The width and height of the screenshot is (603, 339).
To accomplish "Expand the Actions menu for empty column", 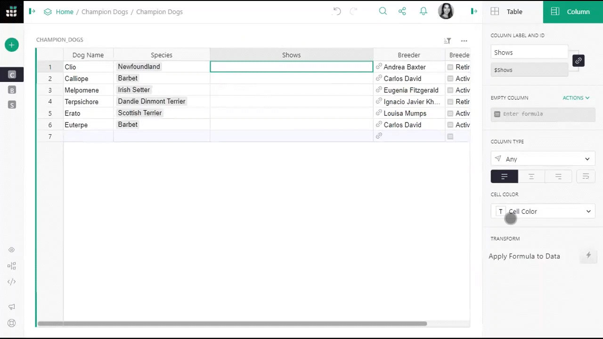I will point(576,97).
